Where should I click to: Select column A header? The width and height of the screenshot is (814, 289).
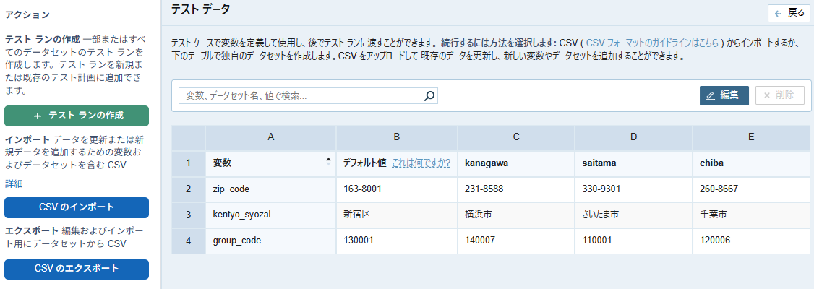pyautogui.click(x=270, y=137)
